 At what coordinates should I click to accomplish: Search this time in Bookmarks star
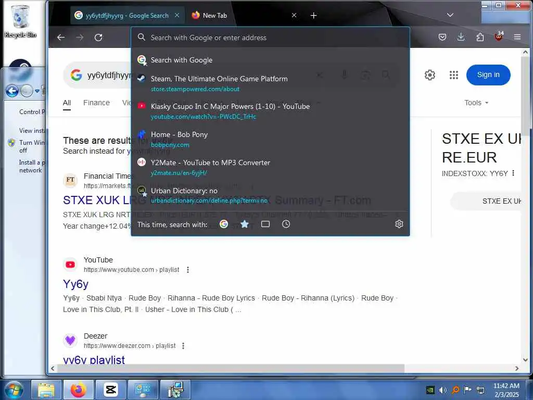click(x=245, y=224)
